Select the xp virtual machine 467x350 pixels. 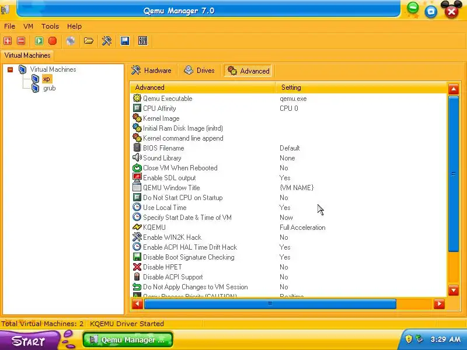(x=47, y=79)
